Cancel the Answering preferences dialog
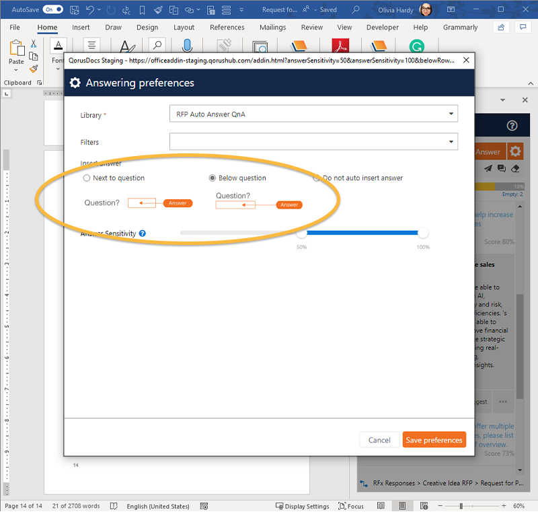 tap(379, 440)
